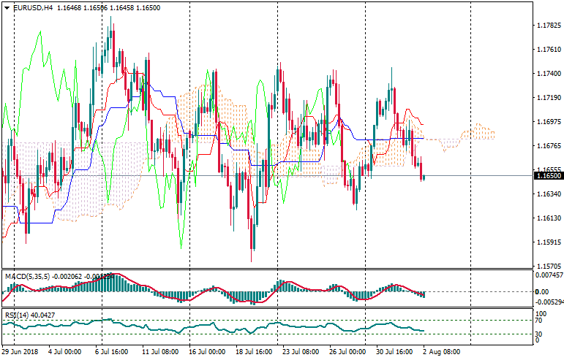Click the EURUSD,H4 chart title text
Image resolution: width=564 pixels, height=360 pixels.
click(x=33, y=7)
